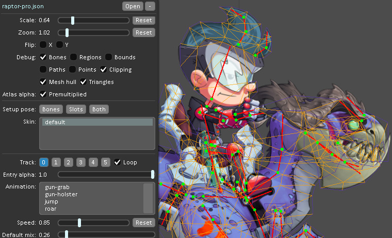The image size is (392, 238).
Task: Uncheck Premultiplied atlas alpha
Action: (44, 94)
